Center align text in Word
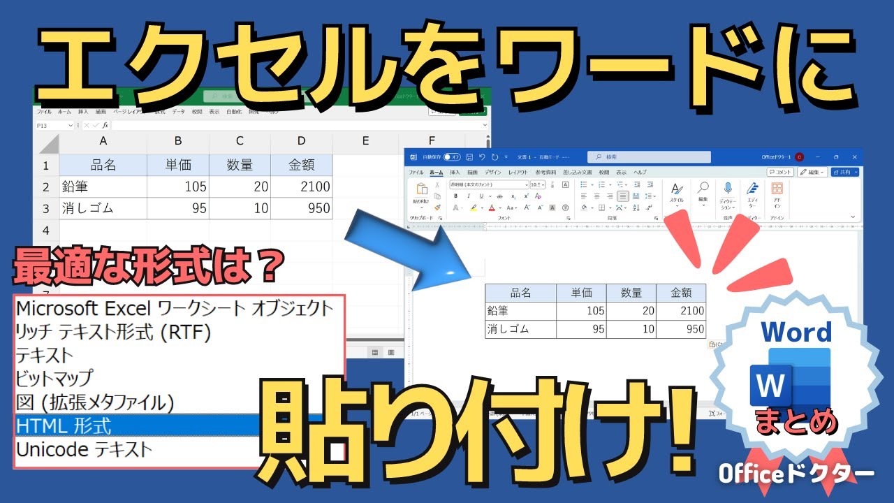Image resolution: width=894 pixels, height=503 pixels. [x=597, y=196]
